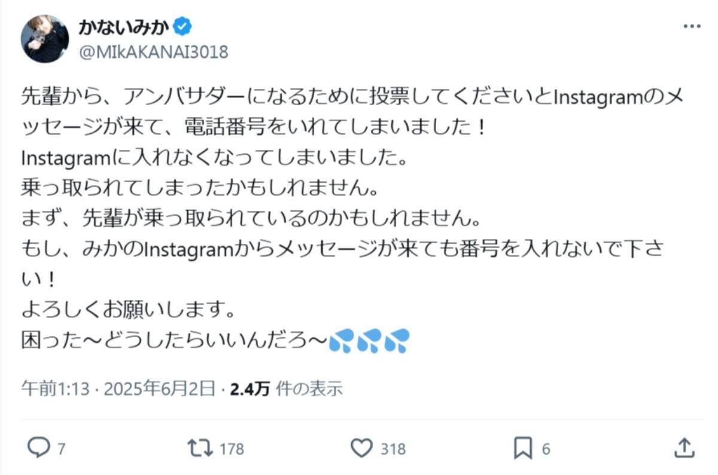Viewport: 718px width, 475px height.
Task: Reply to the tweet via speech bubble icon
Action: (x=41, y=448)
